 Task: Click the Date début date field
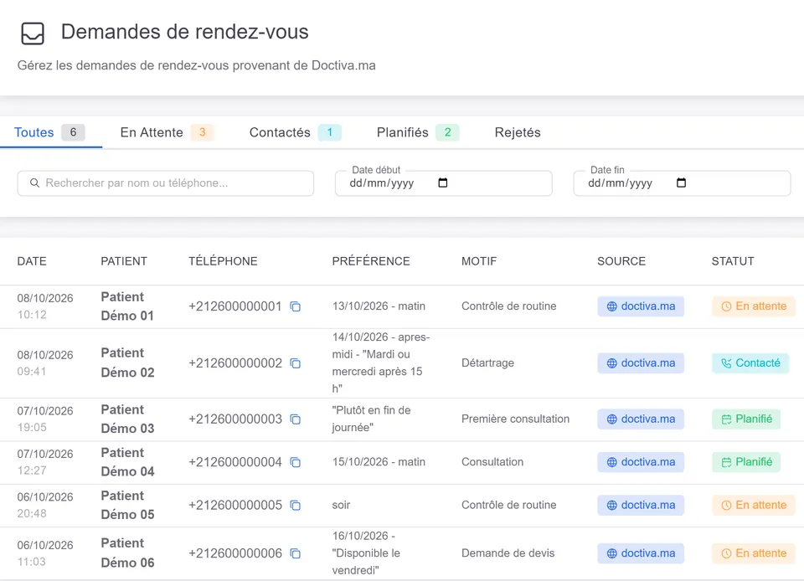coord(444,183)
